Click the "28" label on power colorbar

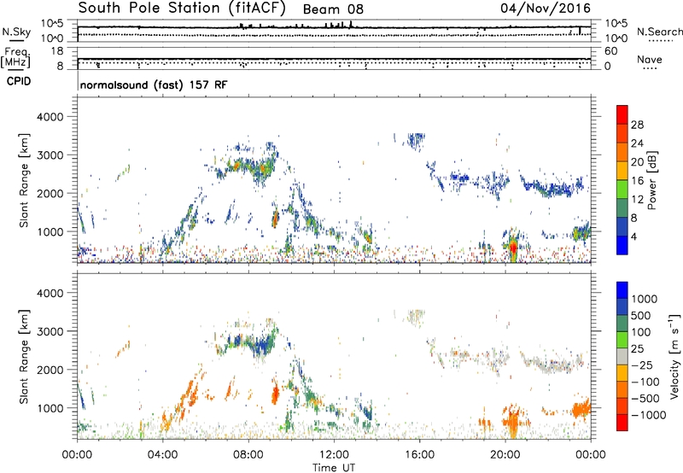pos(637,125)
